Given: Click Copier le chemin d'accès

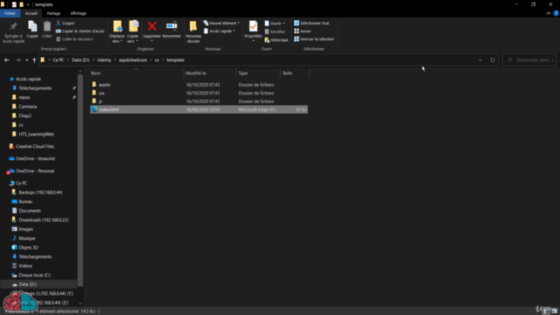Looking at the screenshot, I should click(x=80, y=31).
